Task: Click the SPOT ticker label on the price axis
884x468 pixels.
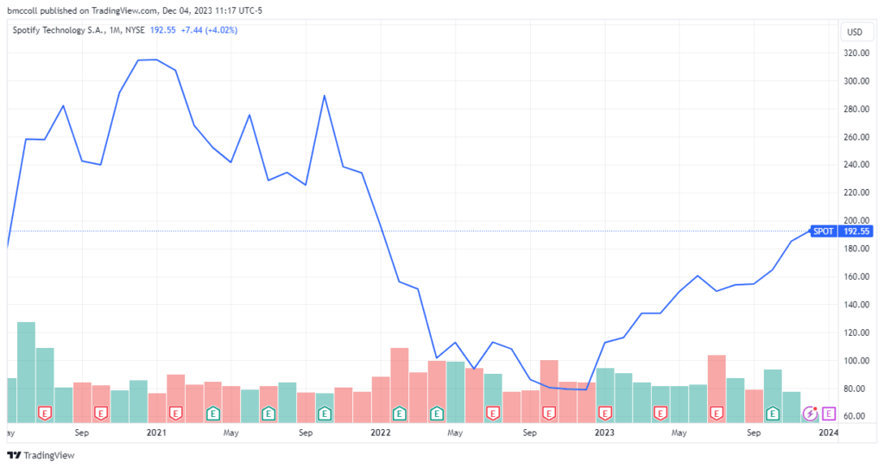Action: pyautogui.click(x=823, y=231)
